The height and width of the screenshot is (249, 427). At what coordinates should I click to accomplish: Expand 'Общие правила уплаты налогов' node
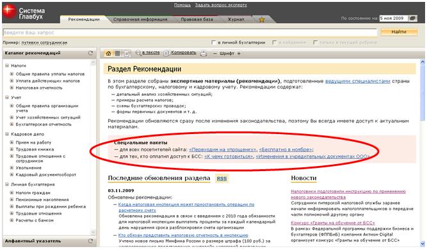12,73
